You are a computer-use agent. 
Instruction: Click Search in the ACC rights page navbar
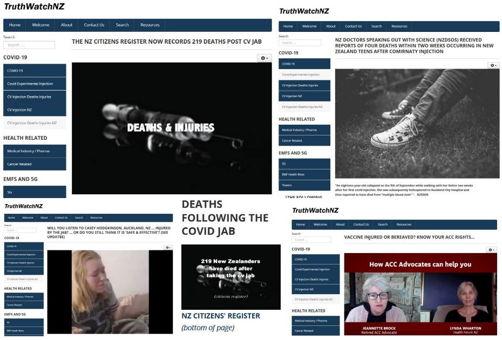(383, 225)
